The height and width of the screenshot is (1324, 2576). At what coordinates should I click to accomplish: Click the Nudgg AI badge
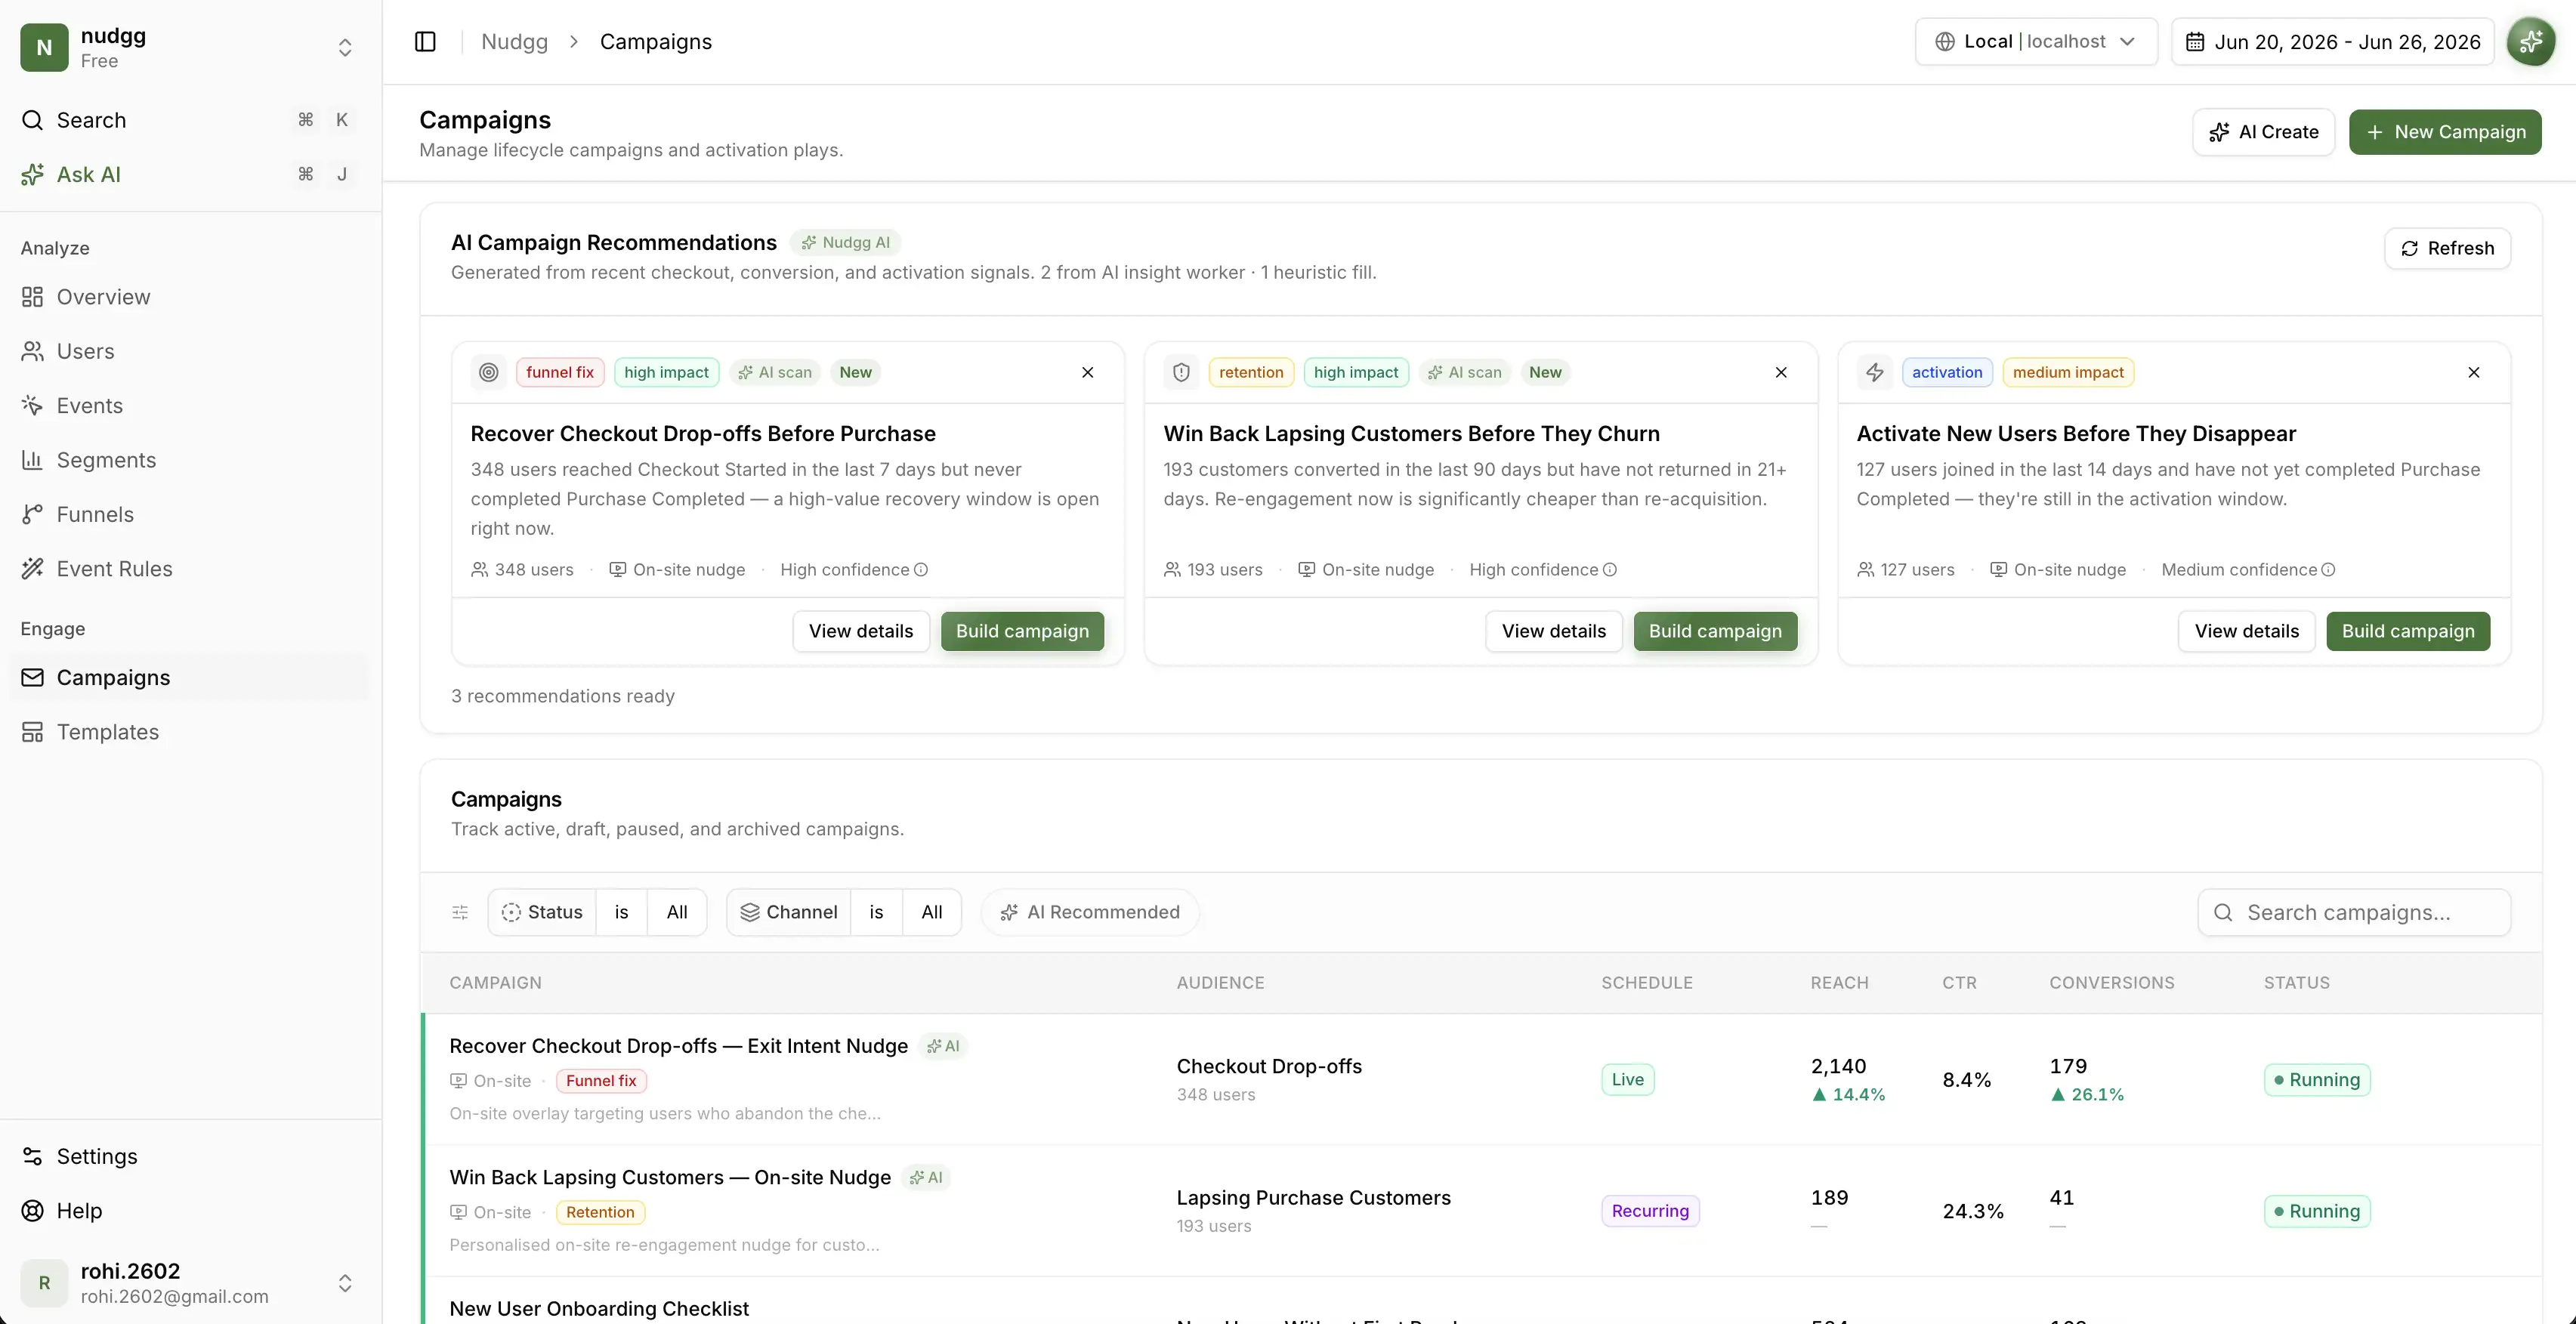point(845,242)
